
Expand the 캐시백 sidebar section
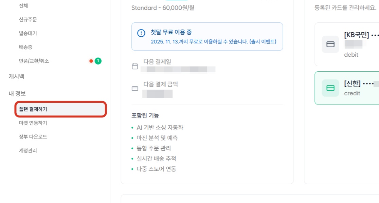point(16,76)
